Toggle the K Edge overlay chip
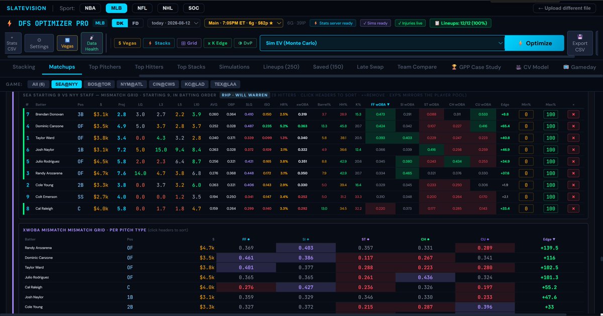 click(217, 43)
